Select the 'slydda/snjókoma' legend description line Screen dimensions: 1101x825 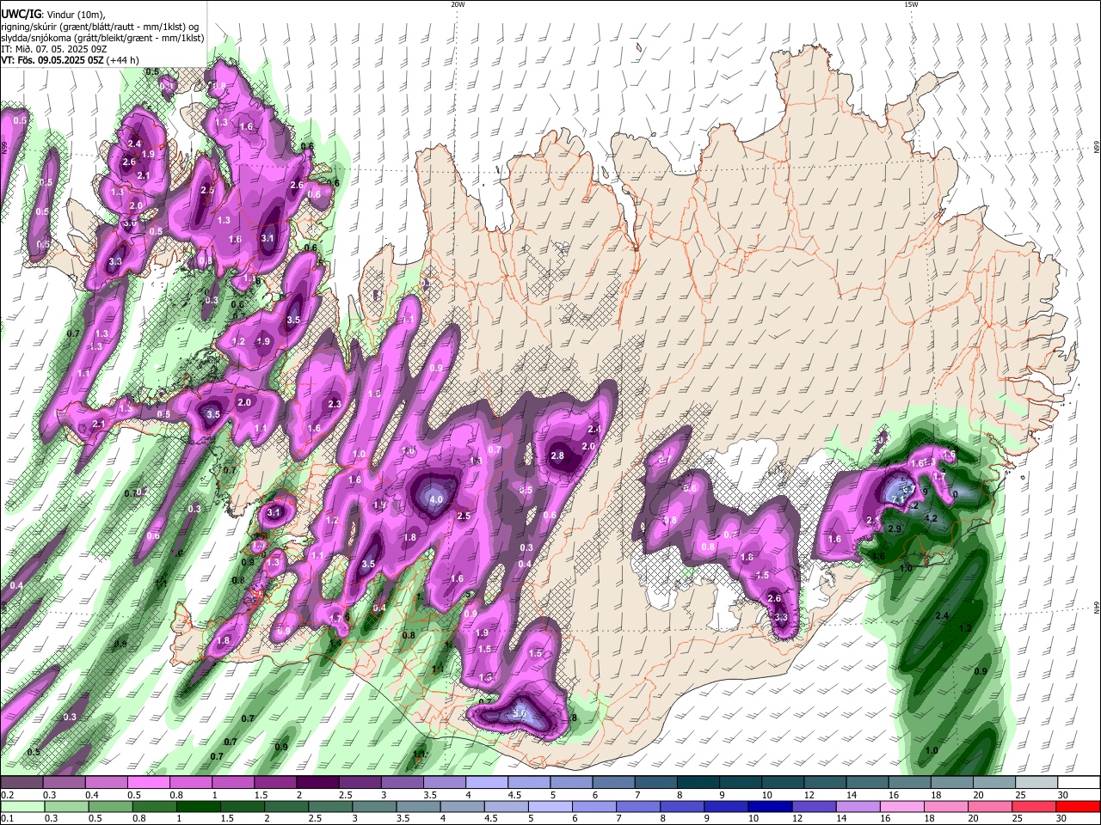[102, 38]
